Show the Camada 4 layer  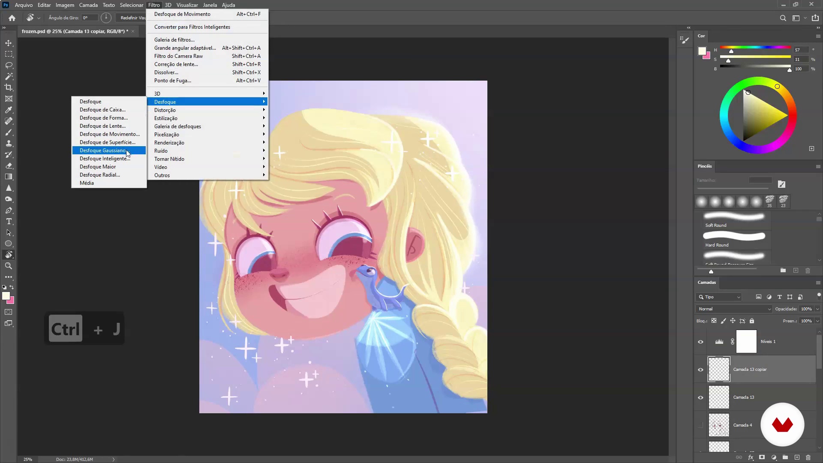click(x=701, y=425)
